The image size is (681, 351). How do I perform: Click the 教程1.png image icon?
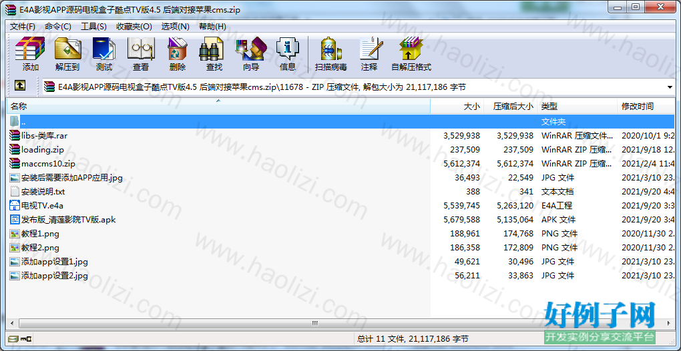[15, 234]
